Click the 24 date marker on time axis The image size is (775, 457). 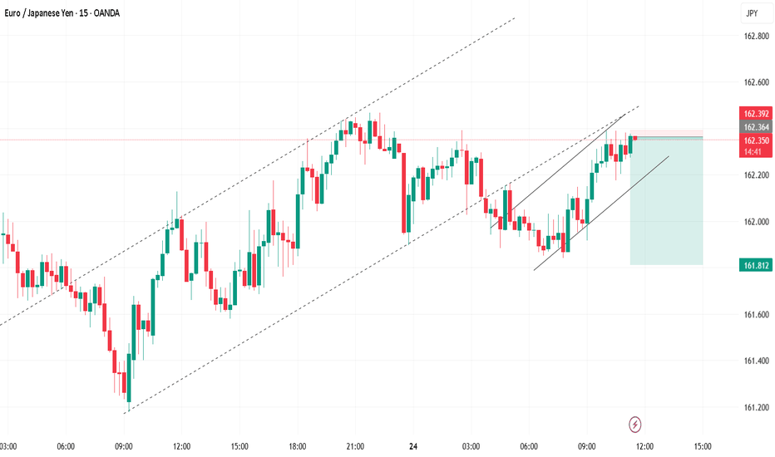tap(413, 446)
